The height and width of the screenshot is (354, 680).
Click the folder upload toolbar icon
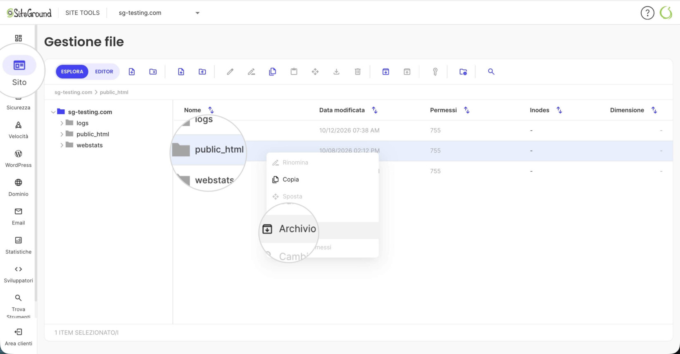coord(202,72)
